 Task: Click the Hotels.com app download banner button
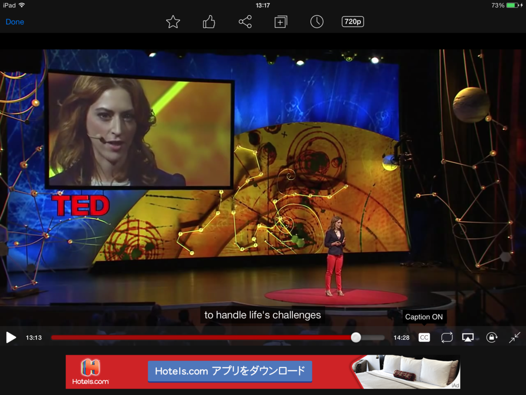click(x=230, y=371)
